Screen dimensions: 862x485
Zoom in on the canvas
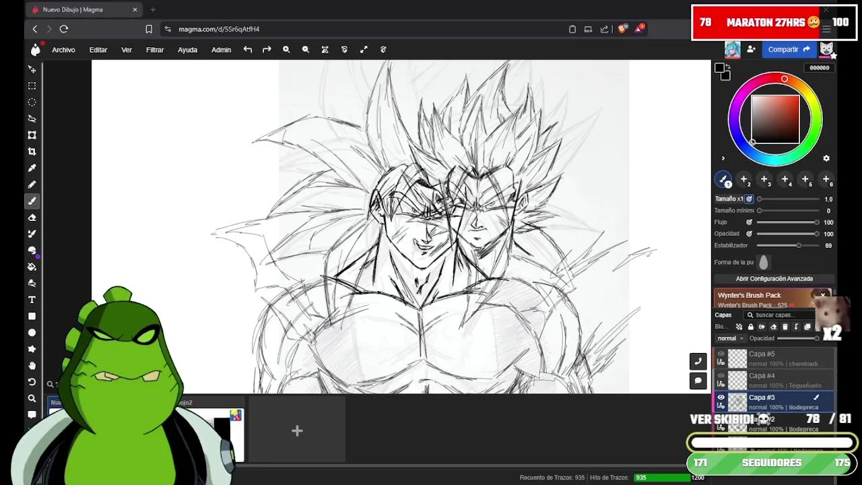pyautogui.click(x=286, y=49)
